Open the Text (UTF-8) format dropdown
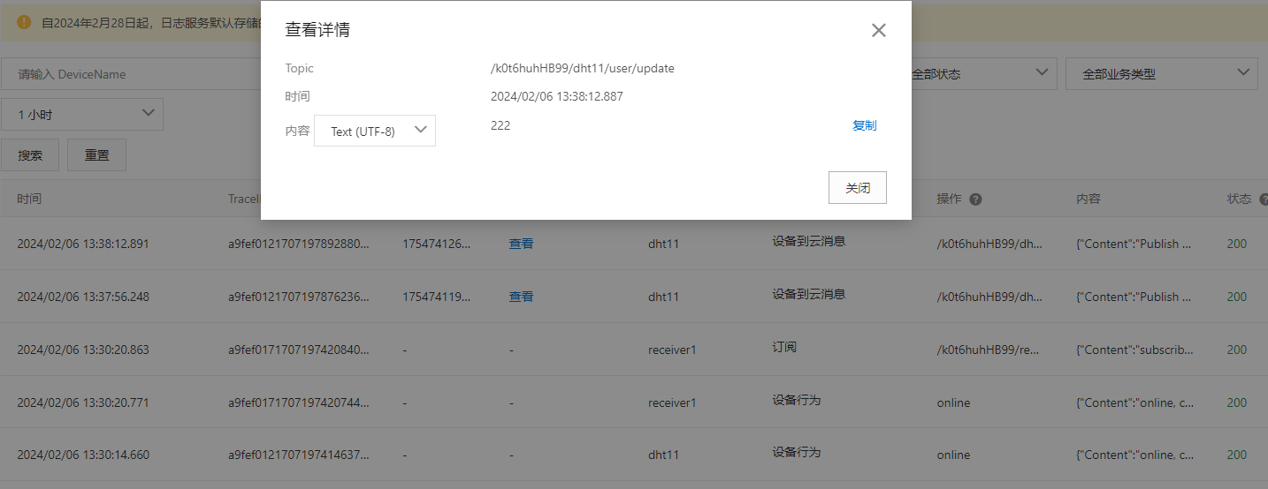The width and height of the screenshot is (1268, 489). click(375, 131)
